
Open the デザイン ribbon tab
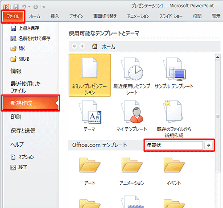tap(76, 17)
